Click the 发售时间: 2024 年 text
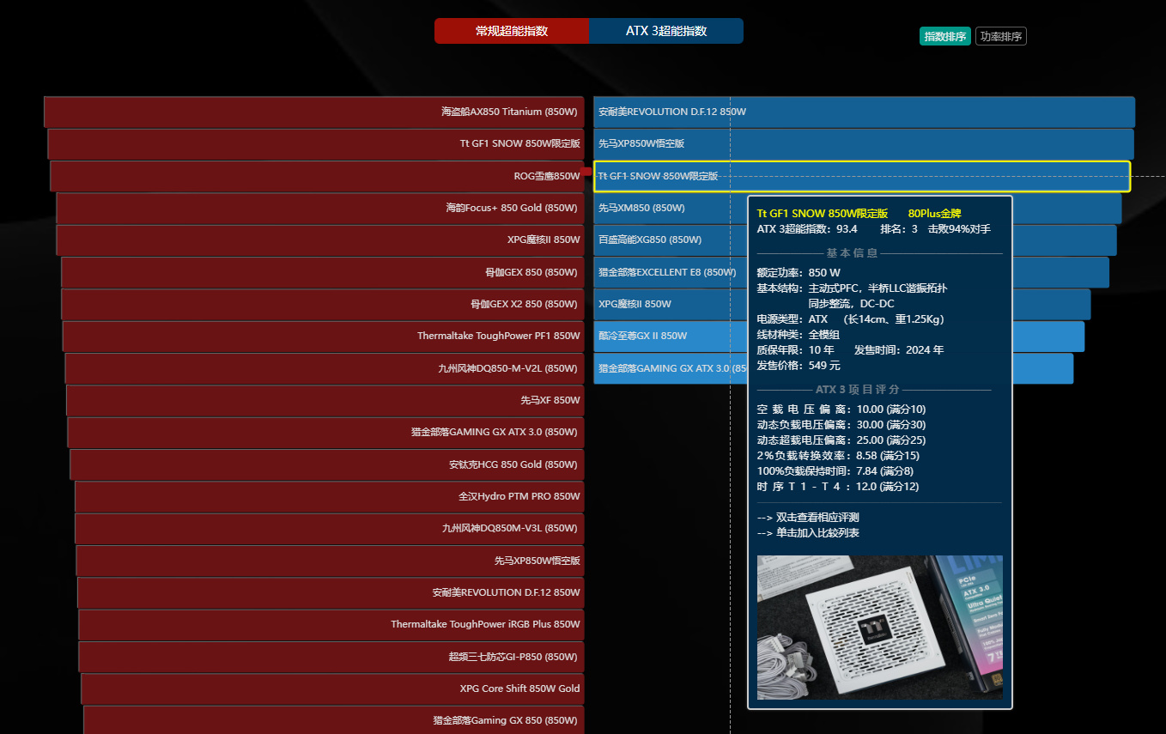Screen dimensions: 1166x734 pos(899,350)
